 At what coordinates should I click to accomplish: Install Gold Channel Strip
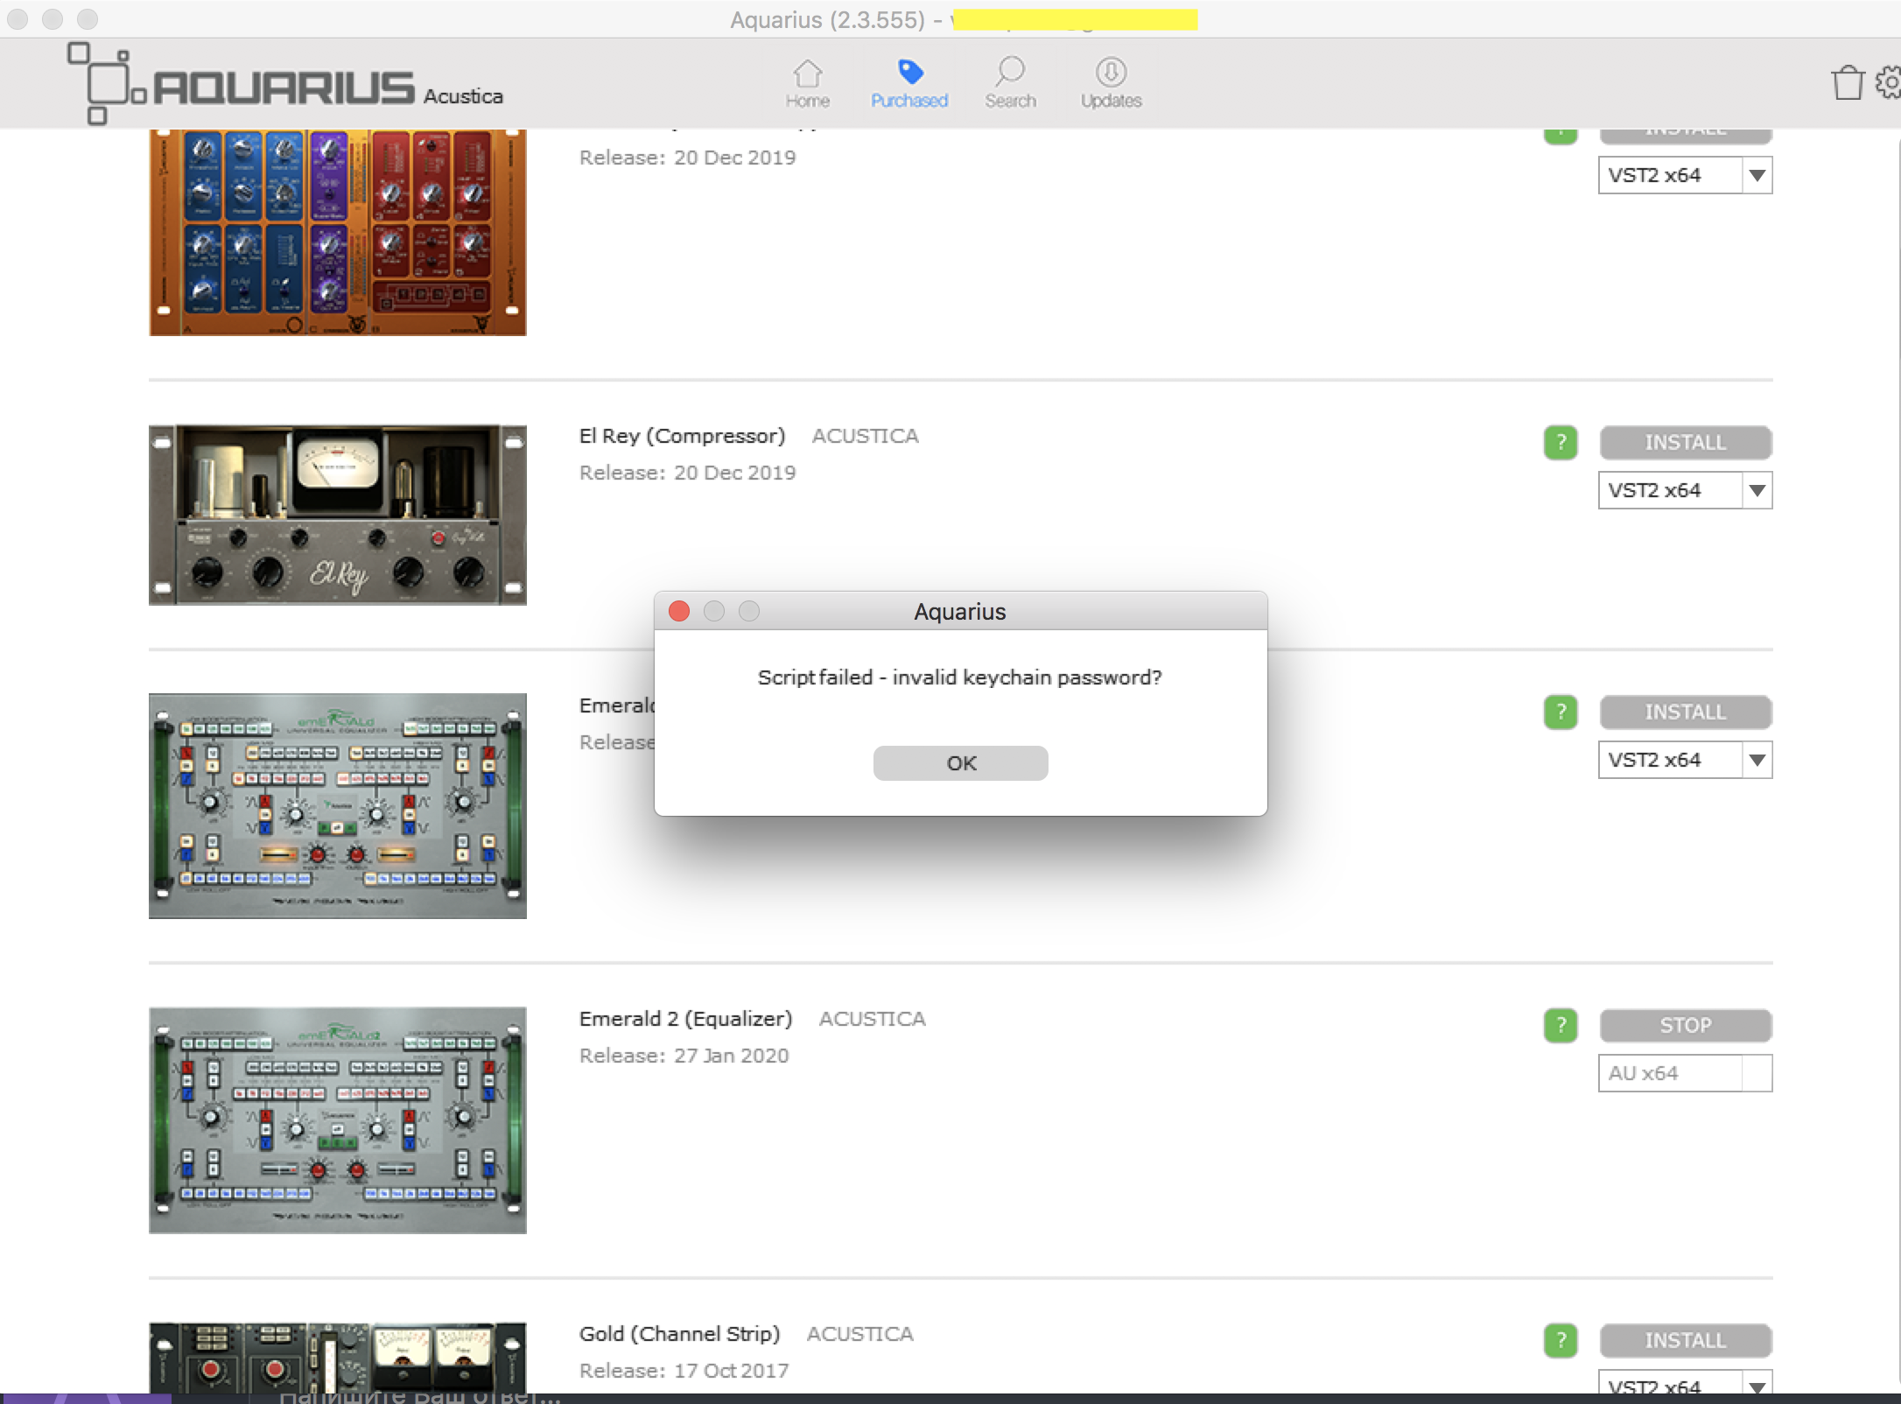(1685, 1341)
